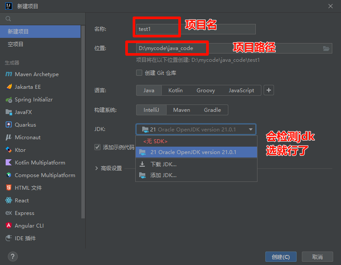The width and height of the screenshot is (341, 265).
Task: Choose Kotlin as the language
Action: [176, 91]
